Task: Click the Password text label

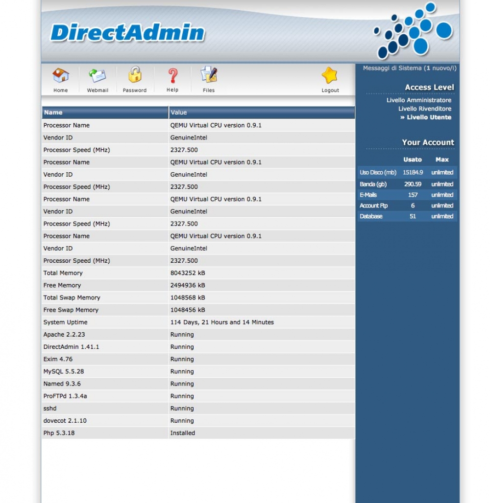Action: pyautogui.click(x=135, y=91)
